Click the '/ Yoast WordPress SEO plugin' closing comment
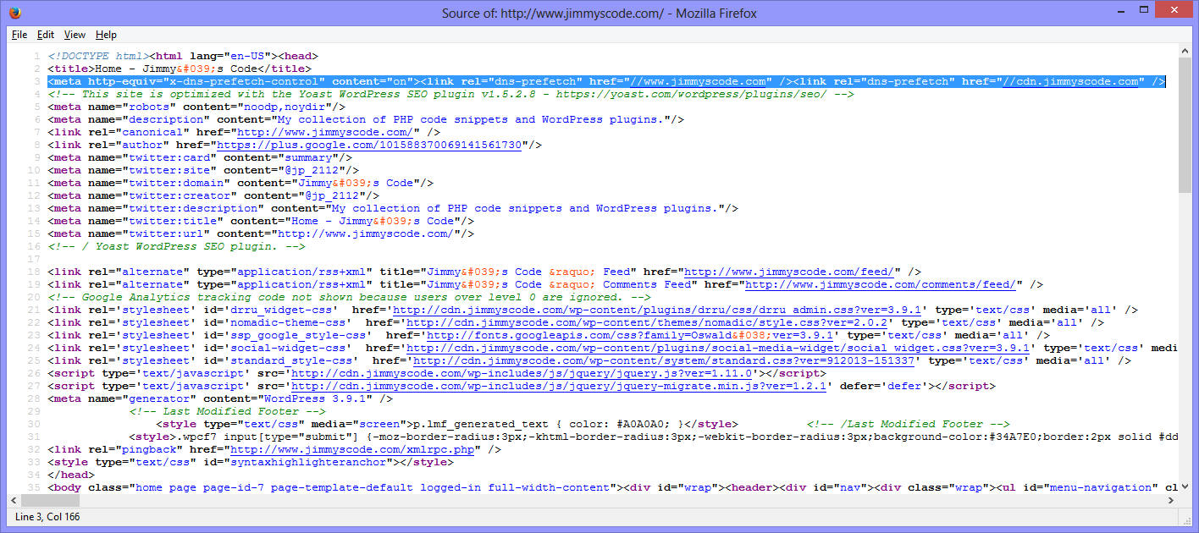Image resolution: width=1199 pixels, height=533 pixels. coord(176,246)
